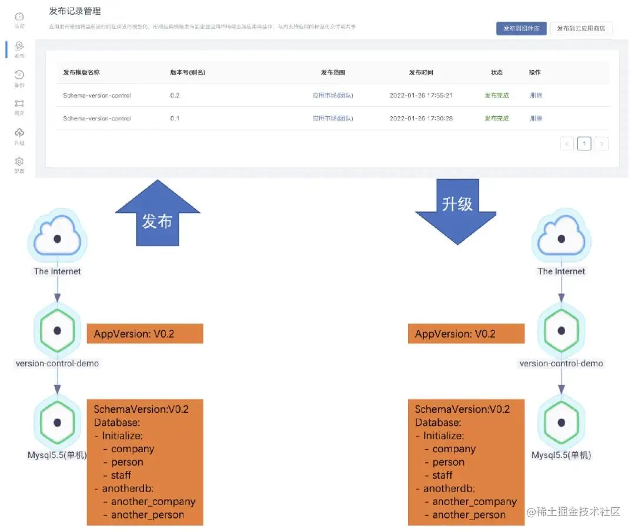Click the 版本号(别名) column header
The width and height of the screenshot is (635, 532).
point(188,72)
